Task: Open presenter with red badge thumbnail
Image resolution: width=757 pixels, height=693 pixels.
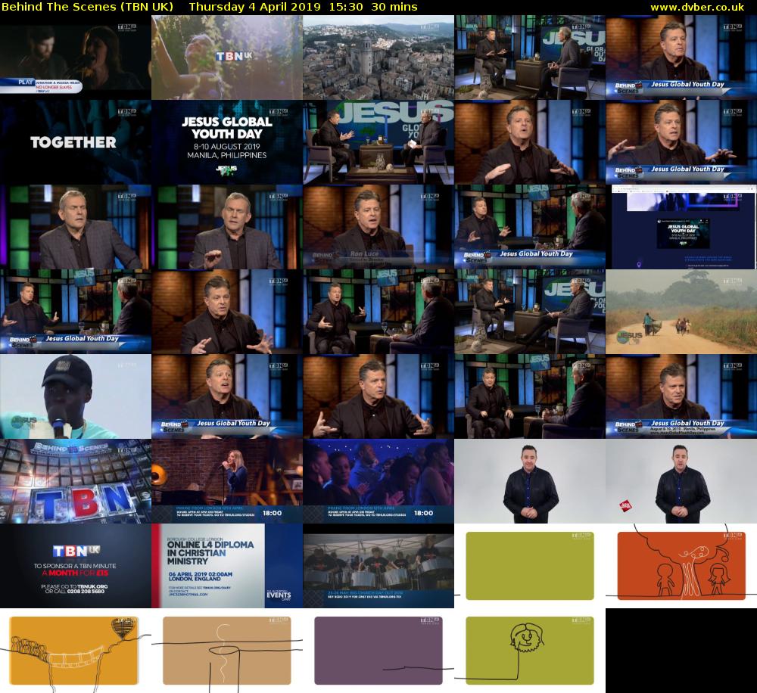Action: pyautogui.click(x=681, y=481)
